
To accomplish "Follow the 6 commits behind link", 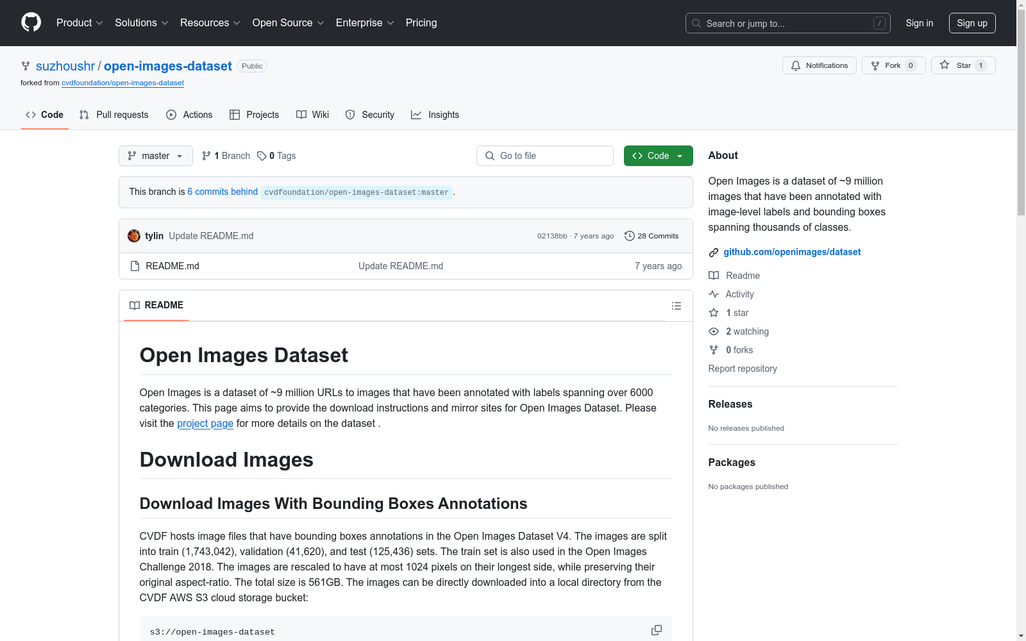I will [223, 192].
